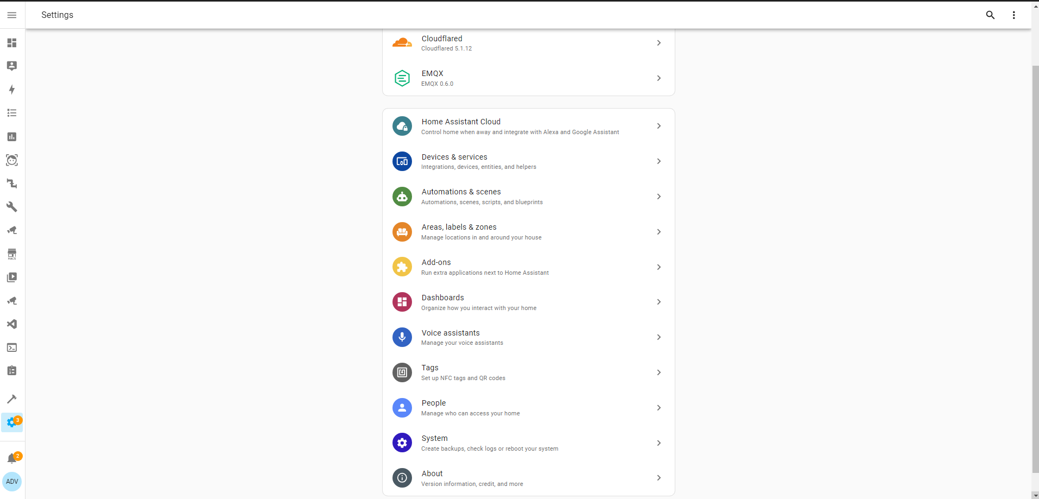Screen dimensions: 1039x499
Task: Click the EMQX green hexagon icon
Action: coord(402,78)
